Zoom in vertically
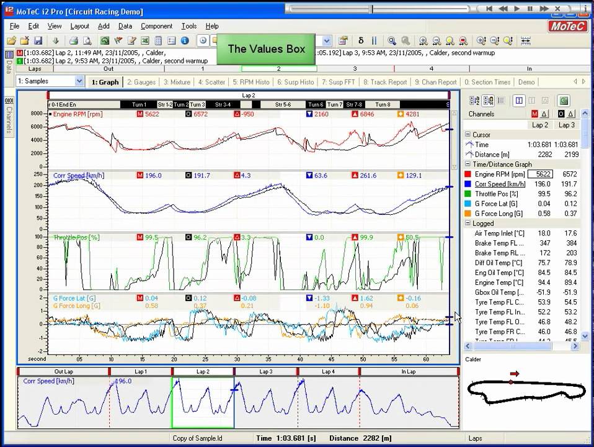This screenshot has height=447, width=594. coord(481,40)
